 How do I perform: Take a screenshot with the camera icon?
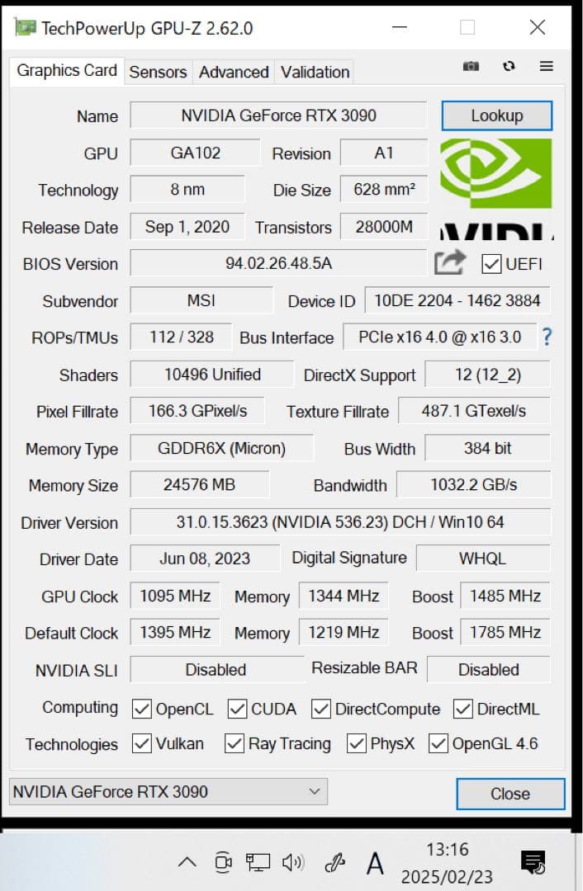coord(471,67)
